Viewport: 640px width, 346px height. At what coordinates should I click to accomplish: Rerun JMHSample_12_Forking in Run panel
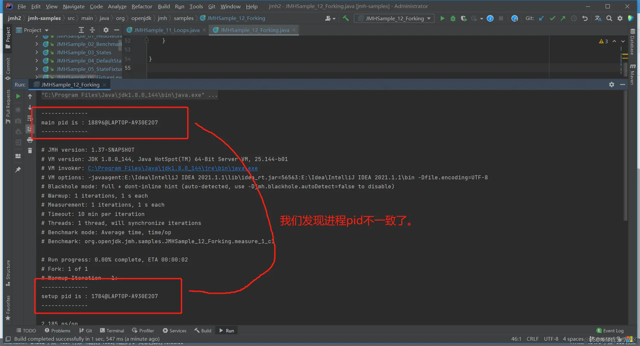[x=18, y=96]
